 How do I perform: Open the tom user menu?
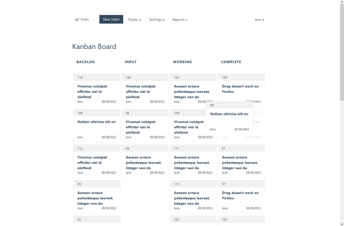click(259, 20)
